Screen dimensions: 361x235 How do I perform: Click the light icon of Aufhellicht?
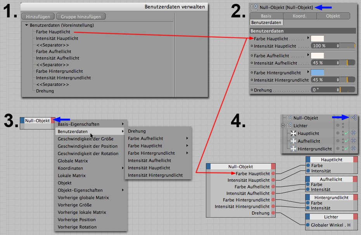point(293,141)
